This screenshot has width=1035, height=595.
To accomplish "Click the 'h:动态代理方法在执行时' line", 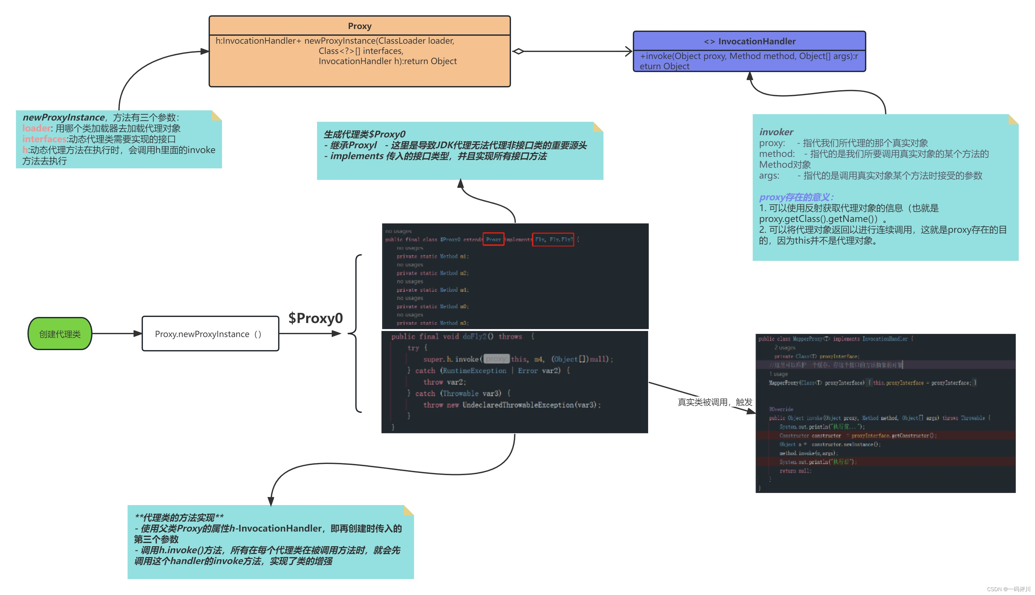I will 119,155.
